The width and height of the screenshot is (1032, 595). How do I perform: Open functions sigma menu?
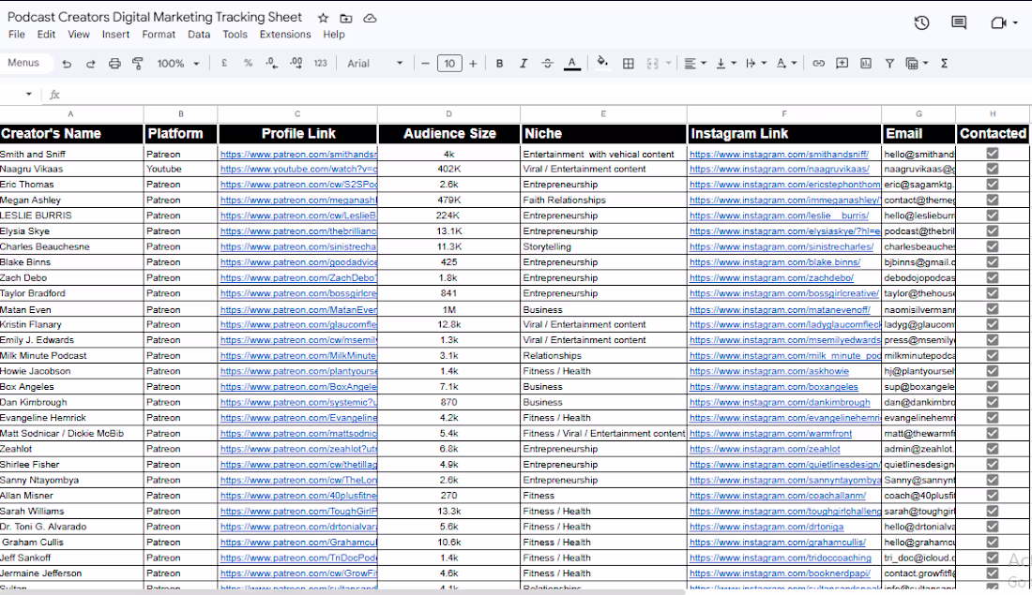pos(945,63)
